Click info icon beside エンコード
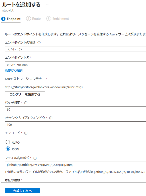 [26, 133]
